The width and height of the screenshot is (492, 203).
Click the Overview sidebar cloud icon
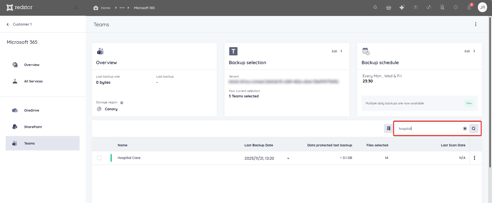click(15, 65)
